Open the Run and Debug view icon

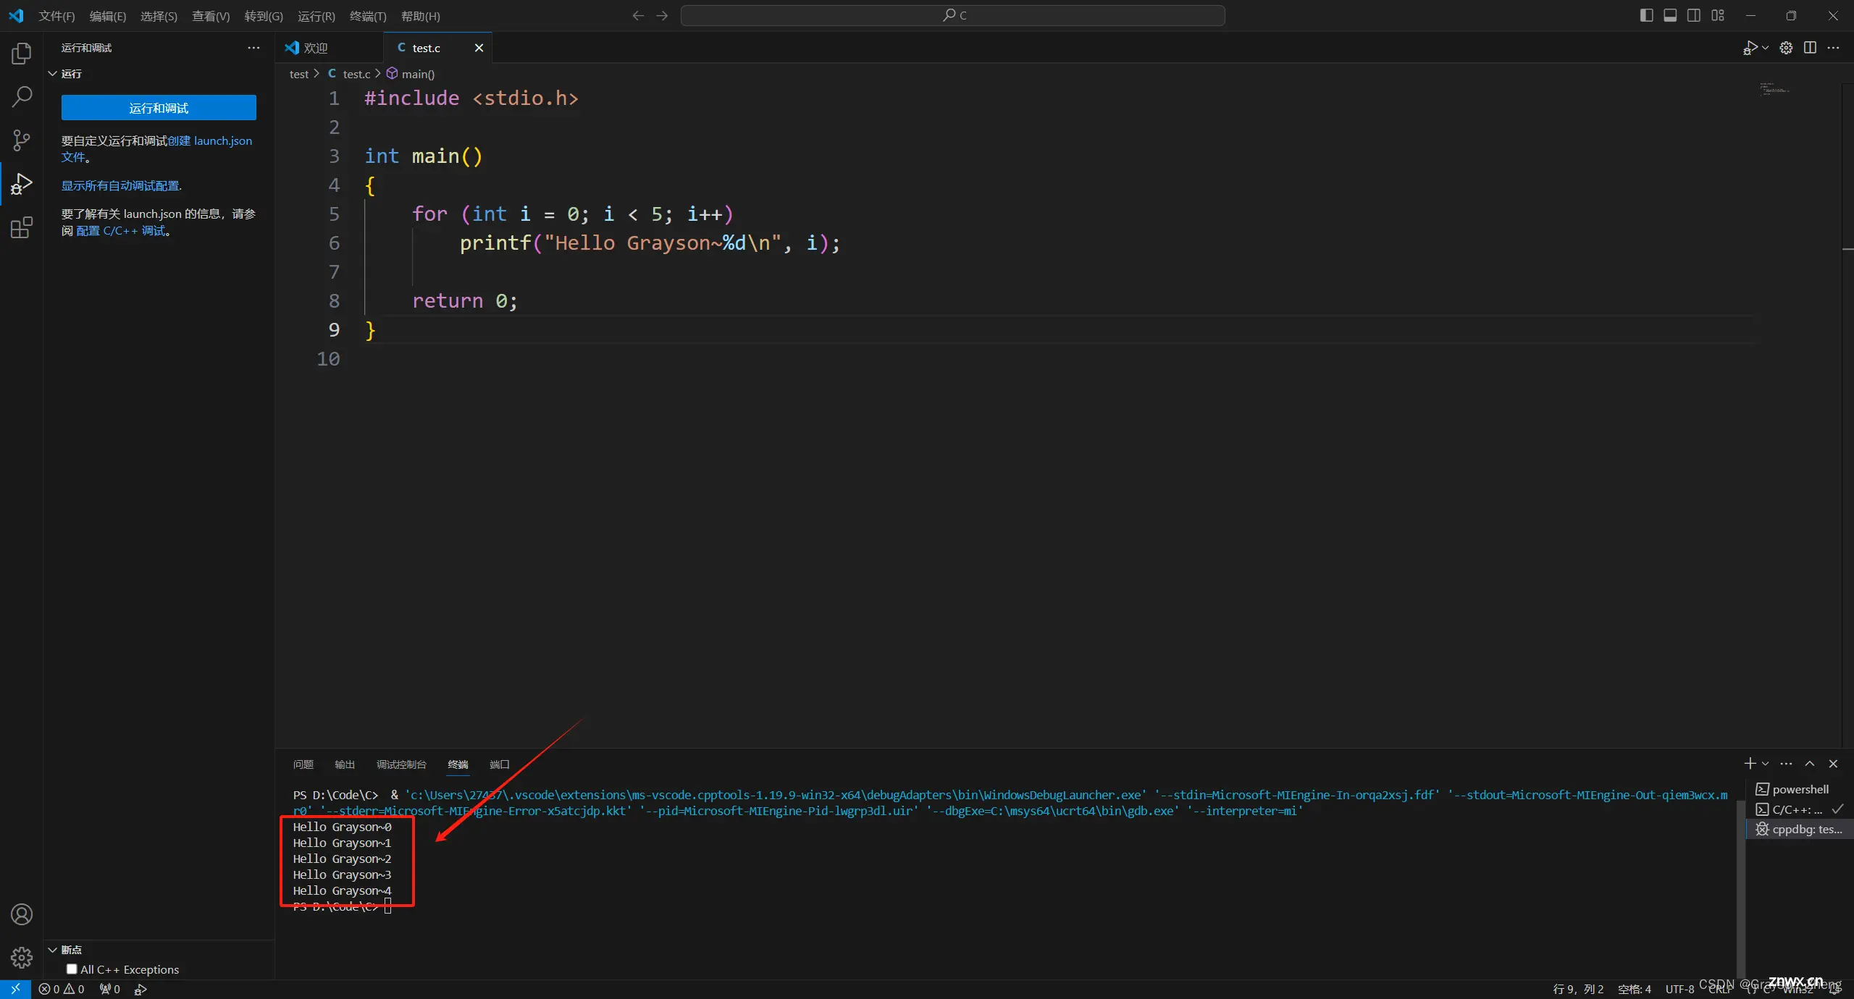[22, 184]
